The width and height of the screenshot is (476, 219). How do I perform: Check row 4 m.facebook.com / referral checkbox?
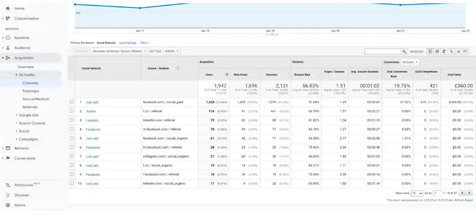(72, 129)
